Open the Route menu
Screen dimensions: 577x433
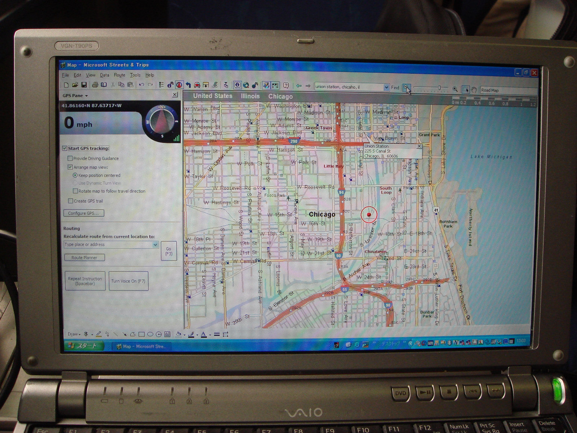click(x=119, y=75)
